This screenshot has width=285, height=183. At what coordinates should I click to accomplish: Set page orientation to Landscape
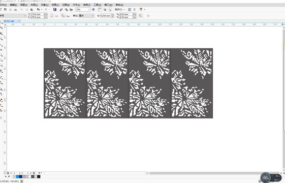tap(57, 16)
